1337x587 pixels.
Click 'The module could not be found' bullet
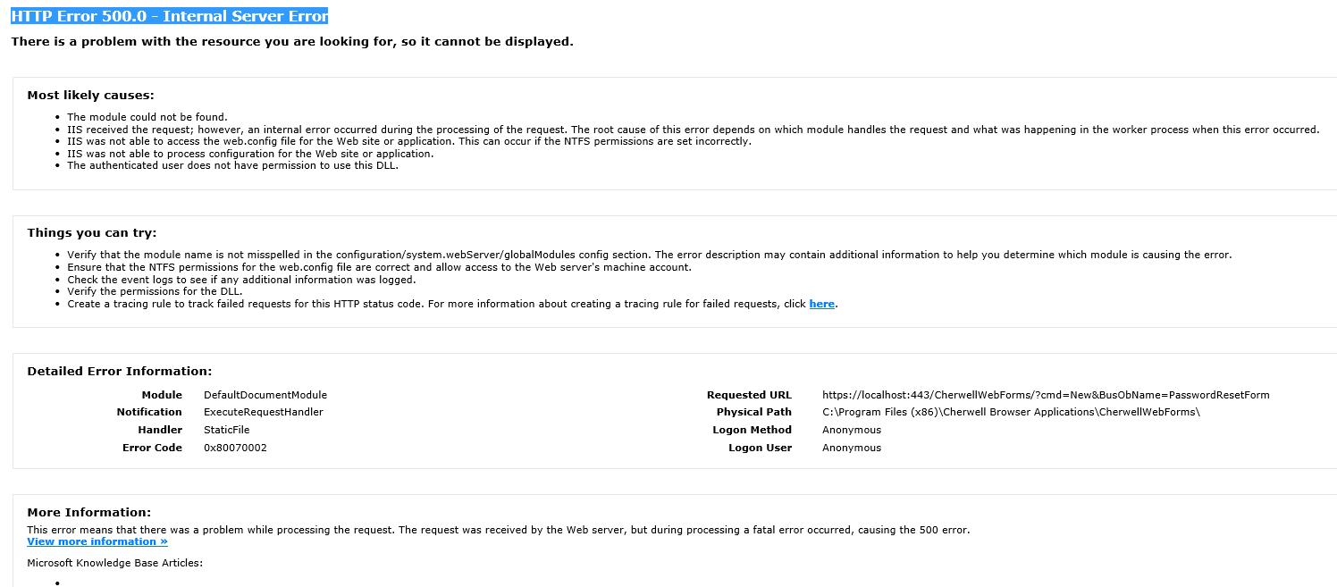pyautogui.click(x=147, y=117)
